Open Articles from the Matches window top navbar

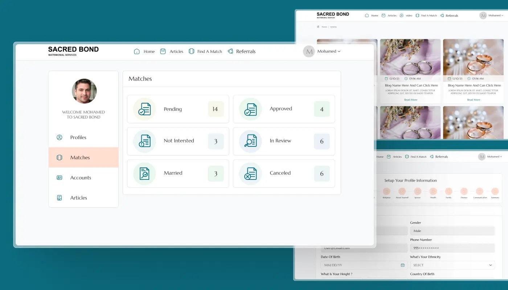[x=171, y=51]
